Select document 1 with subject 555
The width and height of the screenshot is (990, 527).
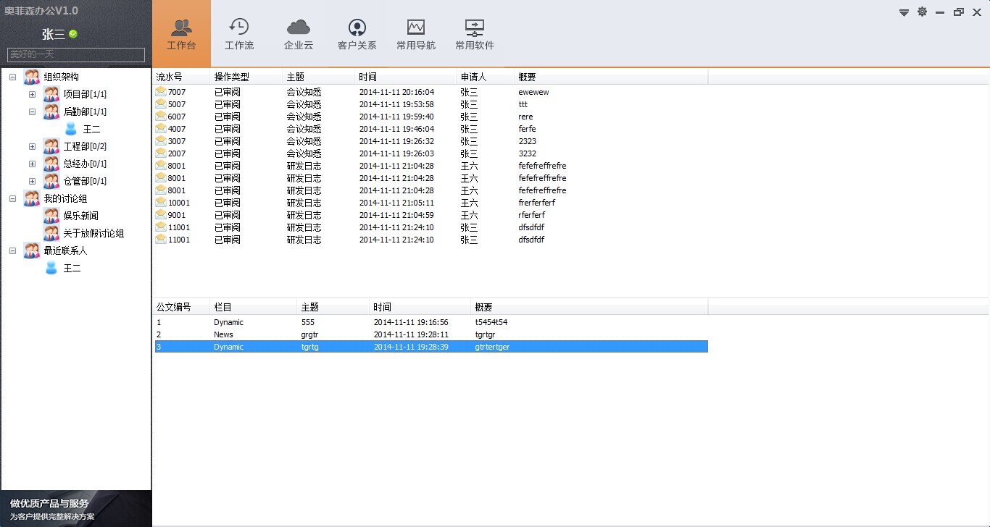coord(430,322)
